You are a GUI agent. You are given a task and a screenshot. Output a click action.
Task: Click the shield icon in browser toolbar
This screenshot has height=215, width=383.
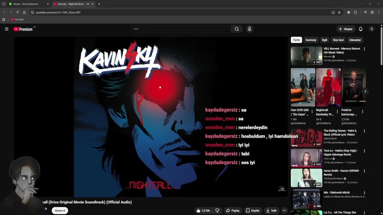coord(349,12)
